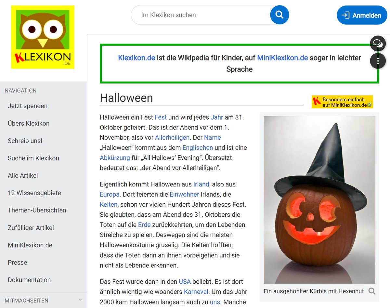Enlarge the pumpkin image with its magnifier icon

[x=371, y=291]
